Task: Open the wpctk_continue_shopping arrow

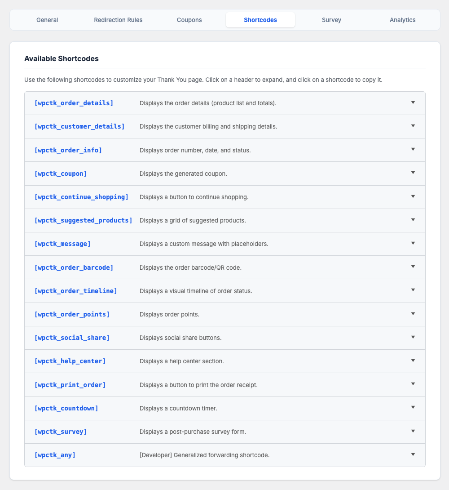Action: (x=413, y=196)
